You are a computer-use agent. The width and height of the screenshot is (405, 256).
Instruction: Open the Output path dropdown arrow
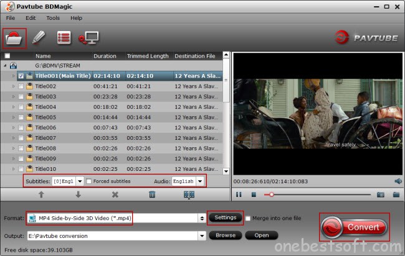(x=202, y=235)
